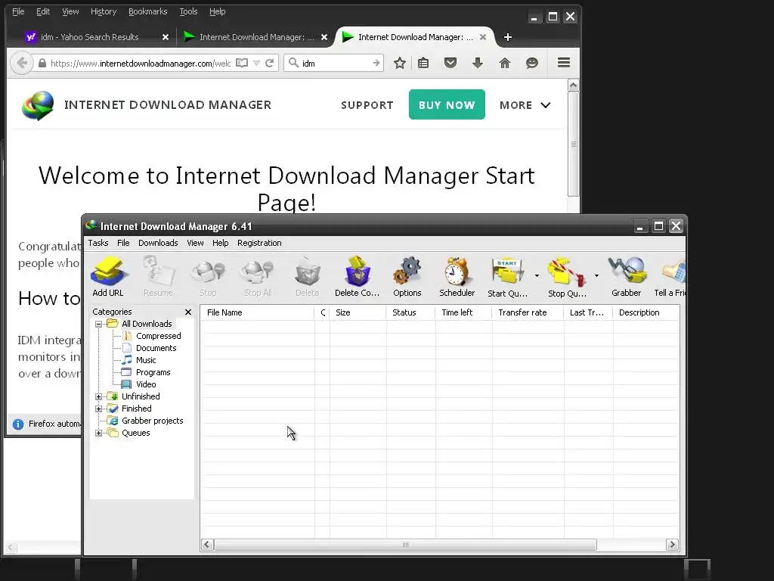Click the SUPPORT link on webpage
The image size is (774, 581).
(x=367, y=105)
